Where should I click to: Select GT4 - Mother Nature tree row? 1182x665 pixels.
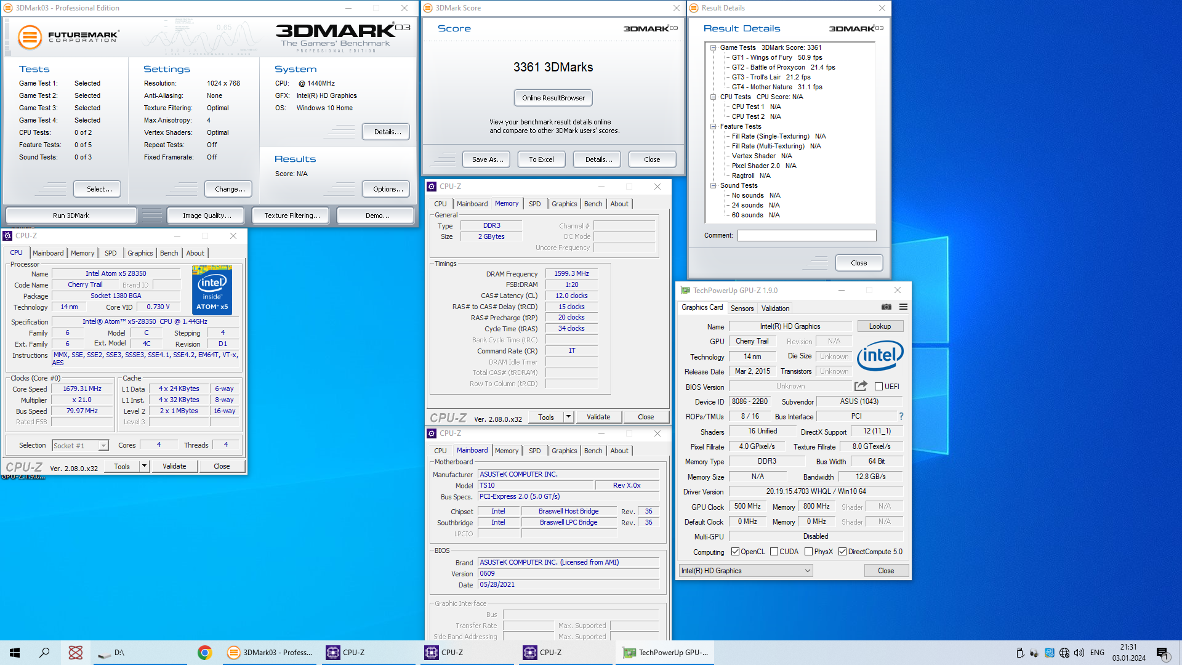click(777, 87)
